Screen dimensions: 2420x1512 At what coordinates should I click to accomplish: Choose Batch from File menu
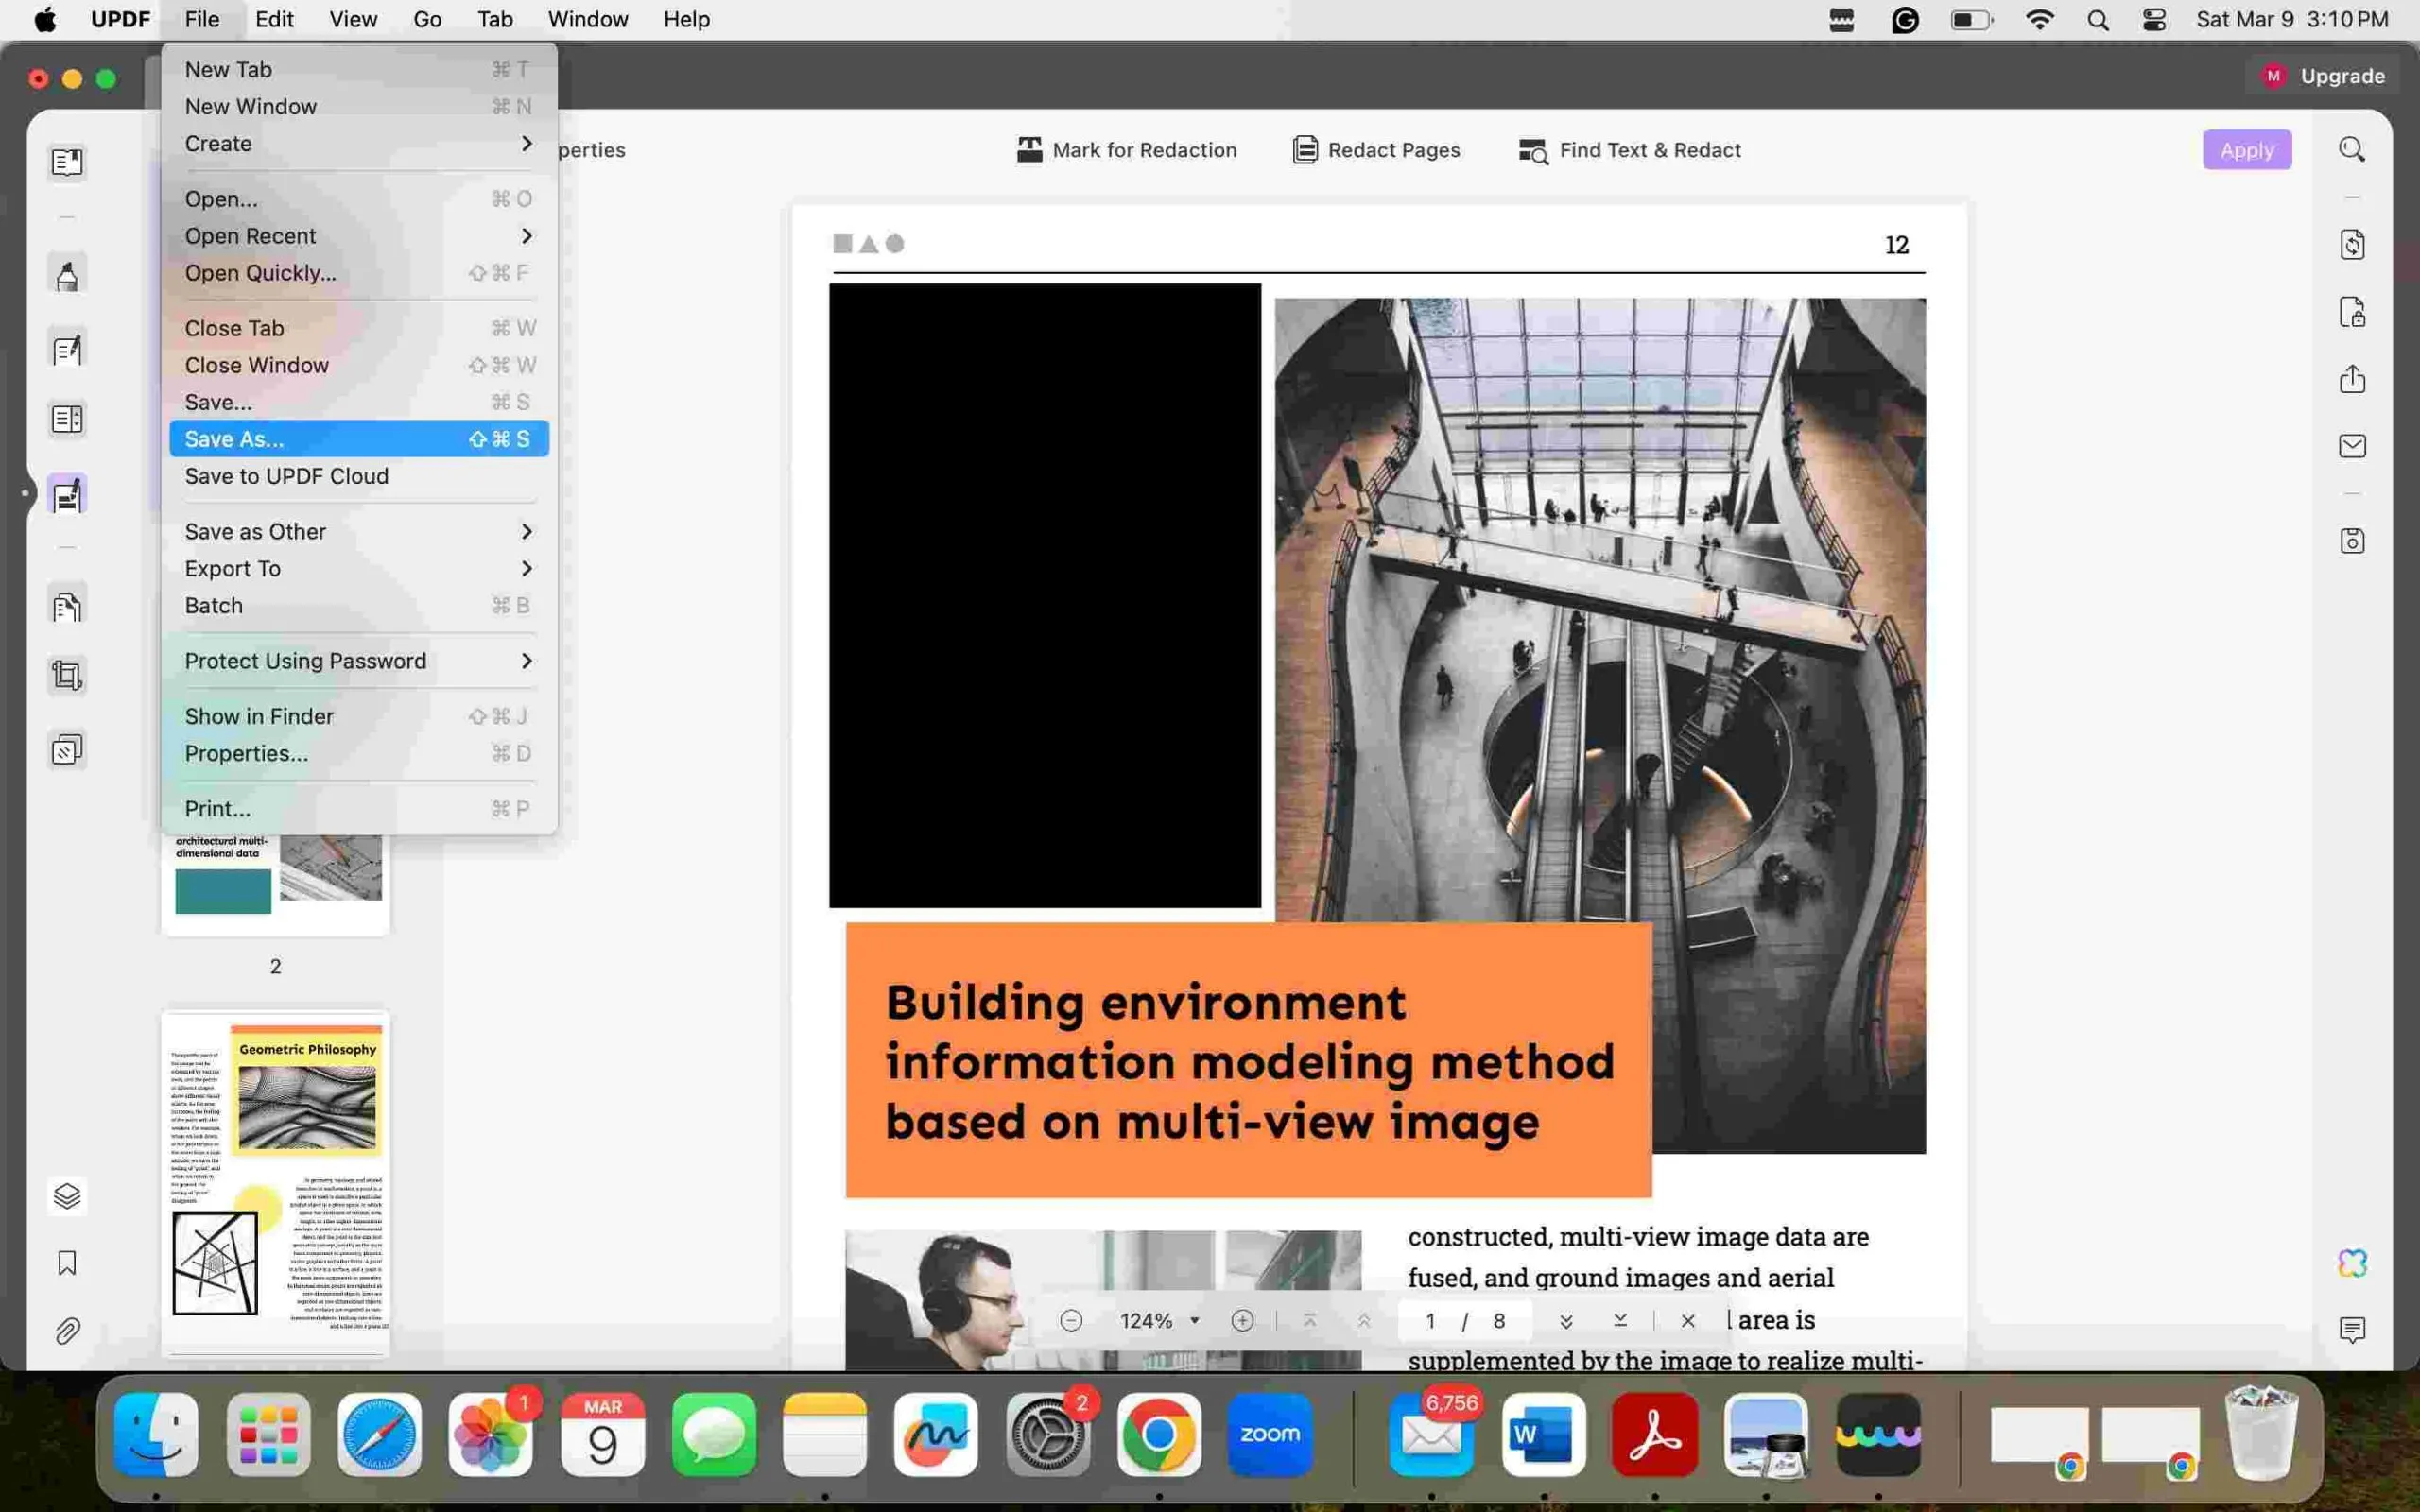click(x=358, y=605)
